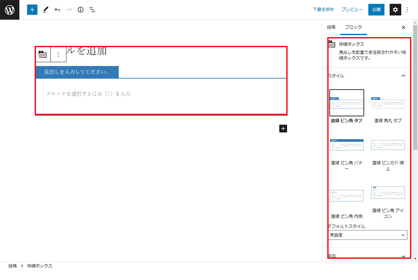Open the three-dot options menu at top right

click(x=408, y=10)
